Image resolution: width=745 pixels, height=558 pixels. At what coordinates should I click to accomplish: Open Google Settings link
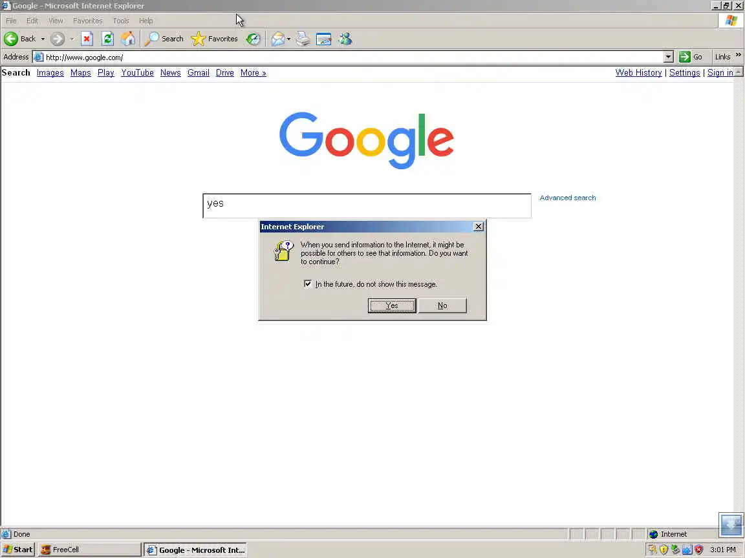point(685,72)
